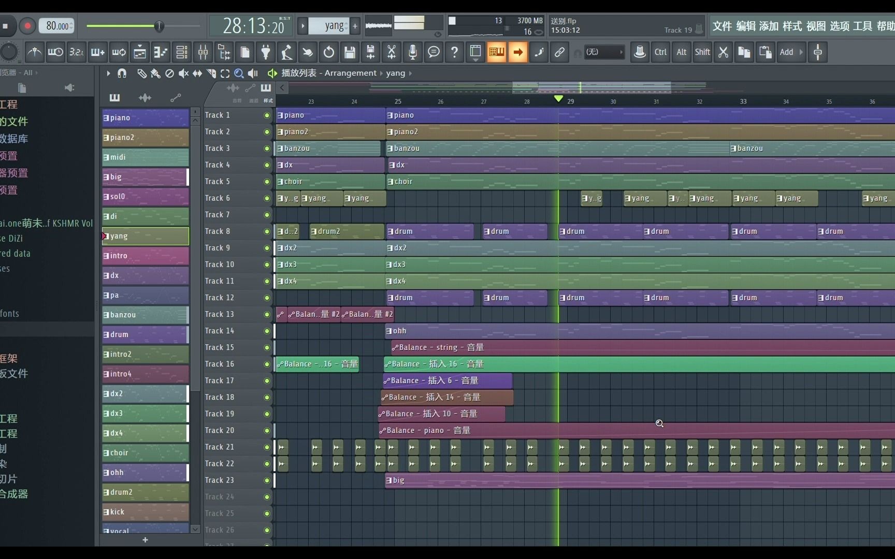This screenshot has width=895, height=559.
Task: Mute Track 16 with its green LED
Action: [x=267, y=364]
